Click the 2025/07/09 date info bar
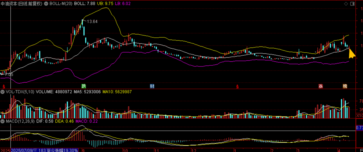The width and height of the screenshot is (363, 152). [x=45, y=150]
